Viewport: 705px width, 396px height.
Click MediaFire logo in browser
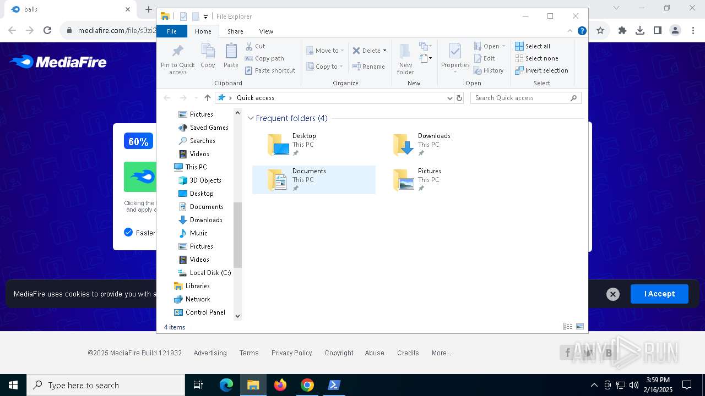click(58, 62)
